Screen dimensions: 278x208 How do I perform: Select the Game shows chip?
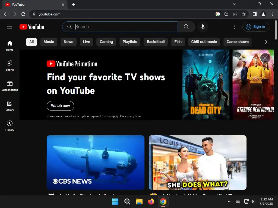point(238,42)
